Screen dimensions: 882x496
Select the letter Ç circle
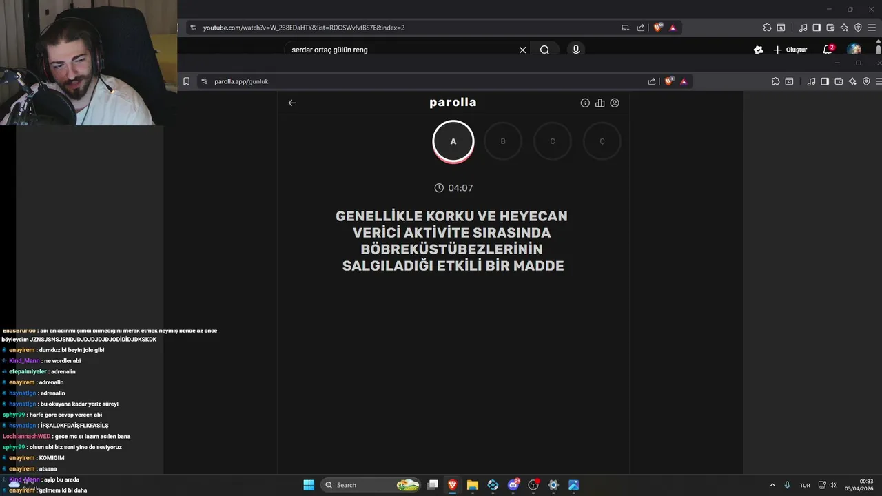(x=602, y=141)
